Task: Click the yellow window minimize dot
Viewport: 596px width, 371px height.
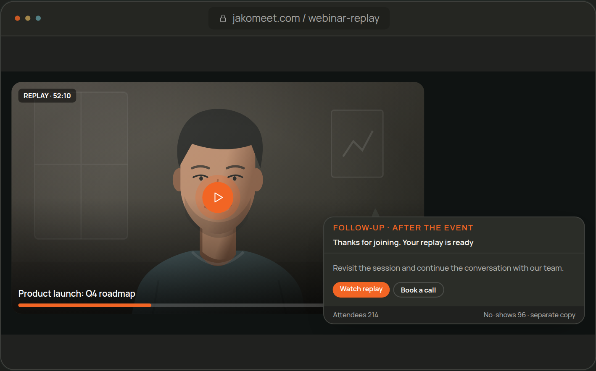Action: (x=28, y=18)
